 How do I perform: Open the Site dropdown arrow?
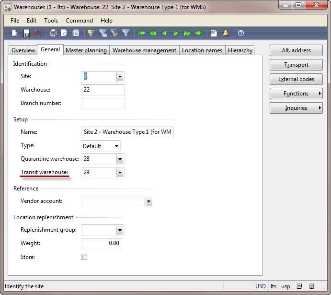[120, 76]
